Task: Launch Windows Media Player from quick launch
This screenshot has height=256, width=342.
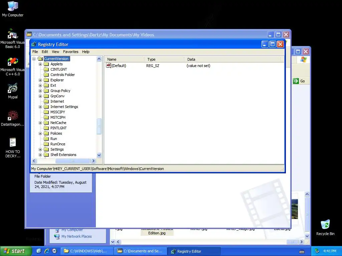Action: click(54, 251)
